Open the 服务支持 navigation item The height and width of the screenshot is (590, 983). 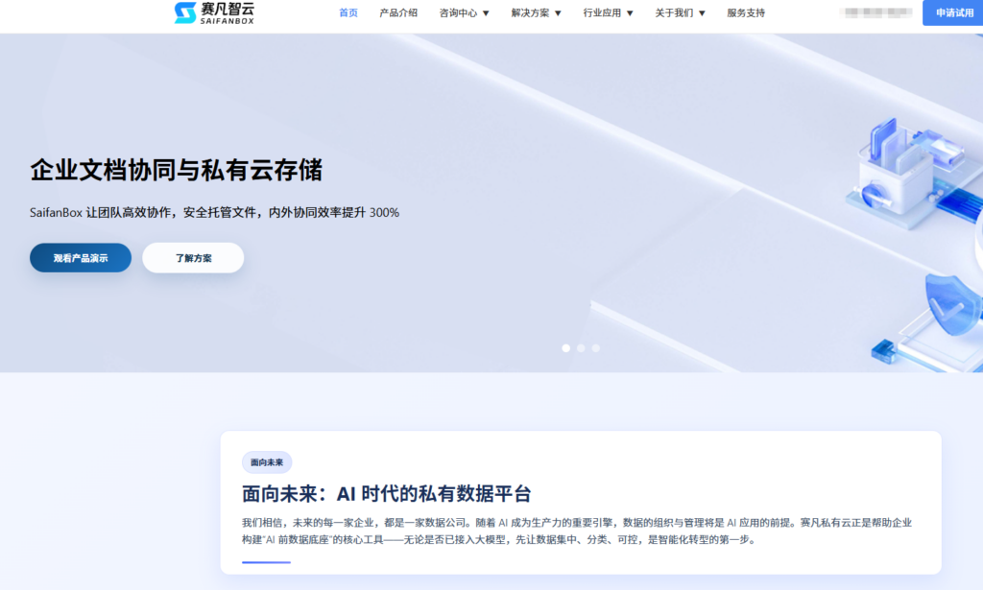pos(746,12)
